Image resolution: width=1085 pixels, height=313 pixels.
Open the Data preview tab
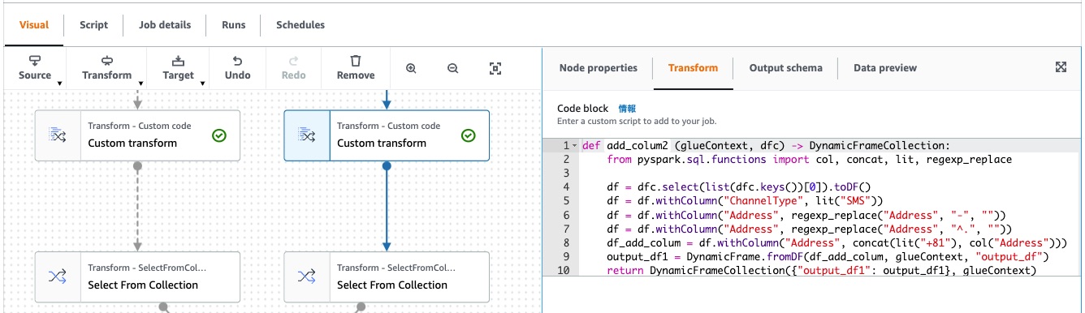pos(885,68)
